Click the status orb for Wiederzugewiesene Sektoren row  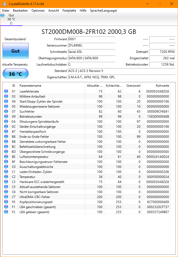point(6,107)
